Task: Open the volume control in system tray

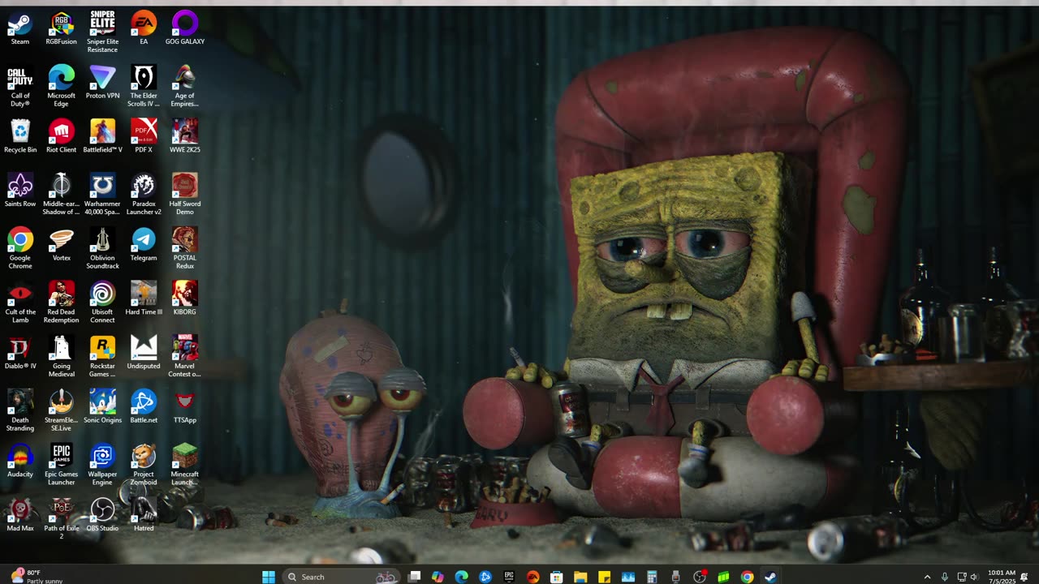Action: (974, 577)
